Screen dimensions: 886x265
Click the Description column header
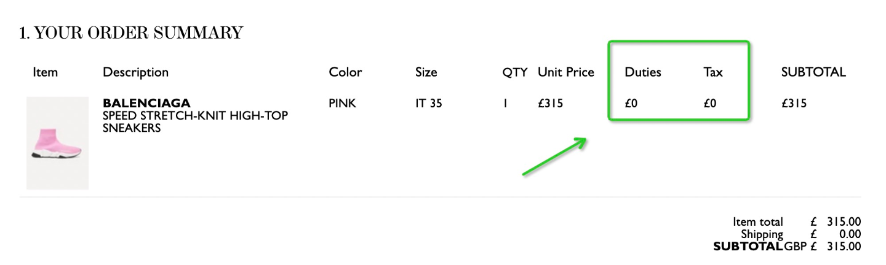(135, 72)
